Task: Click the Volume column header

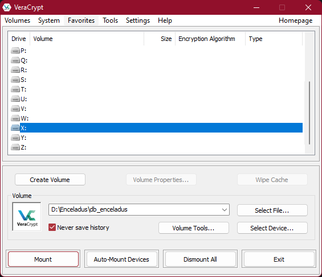Action: coord(87,39)
